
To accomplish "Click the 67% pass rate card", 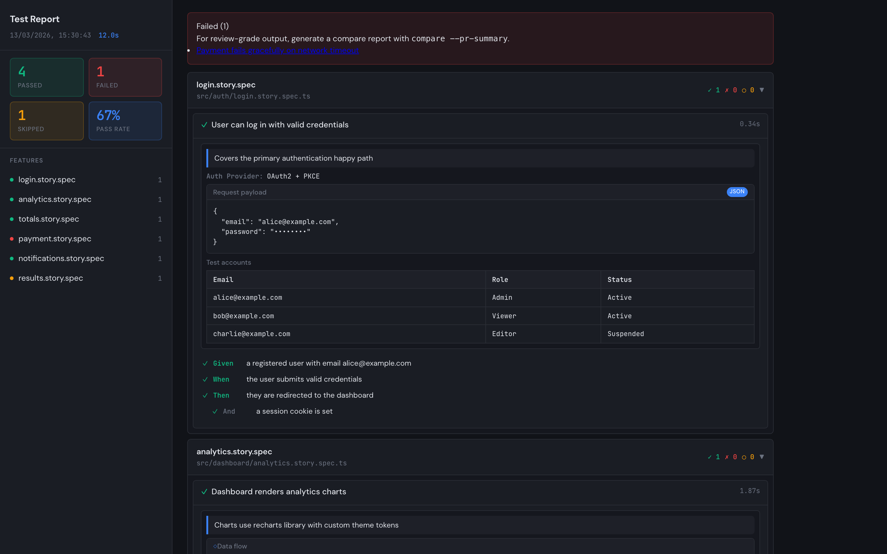I will [x=125, y=121].
